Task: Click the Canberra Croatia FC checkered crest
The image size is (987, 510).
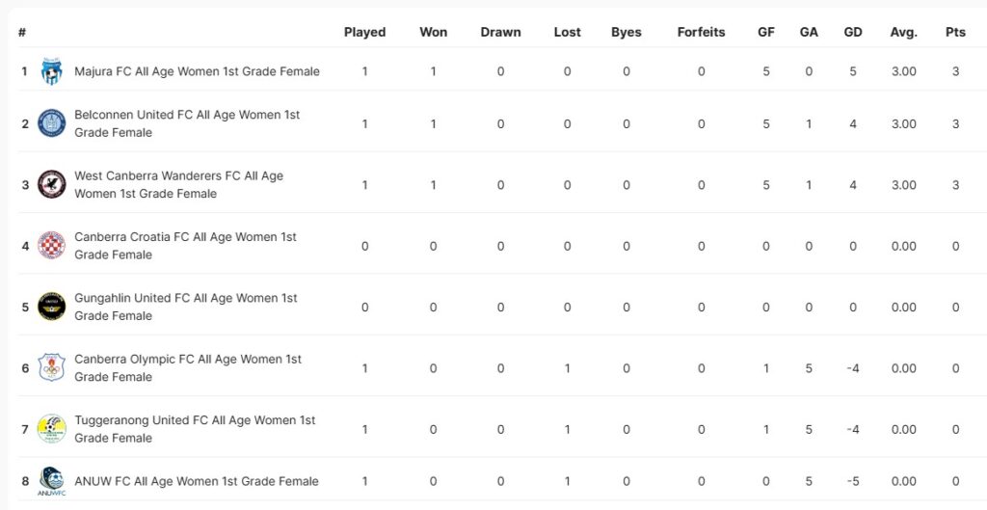Action: click(x=51, y=246)
